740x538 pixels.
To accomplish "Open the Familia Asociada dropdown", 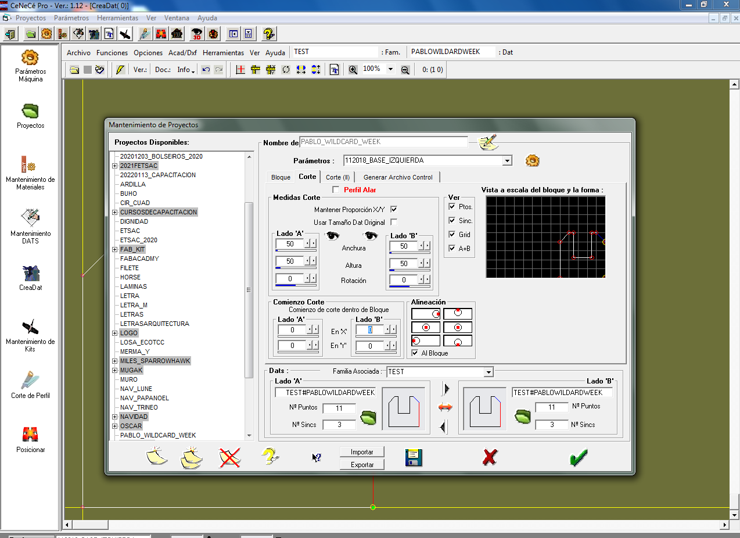I will [488, 372].
